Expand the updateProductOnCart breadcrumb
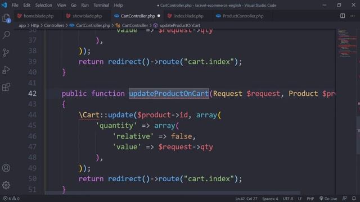 (180, 25)
